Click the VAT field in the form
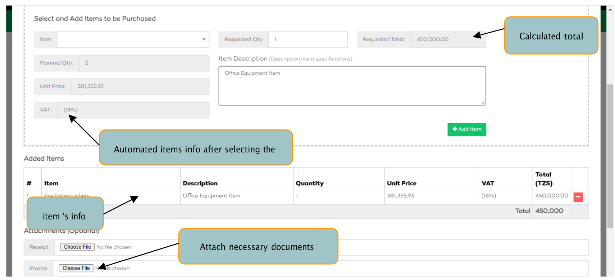Viewport: 615px width, 280px height. coord(133,110)
